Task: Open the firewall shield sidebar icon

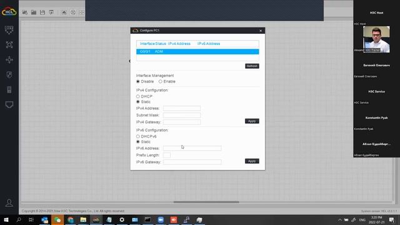Action: pos(9,75)
